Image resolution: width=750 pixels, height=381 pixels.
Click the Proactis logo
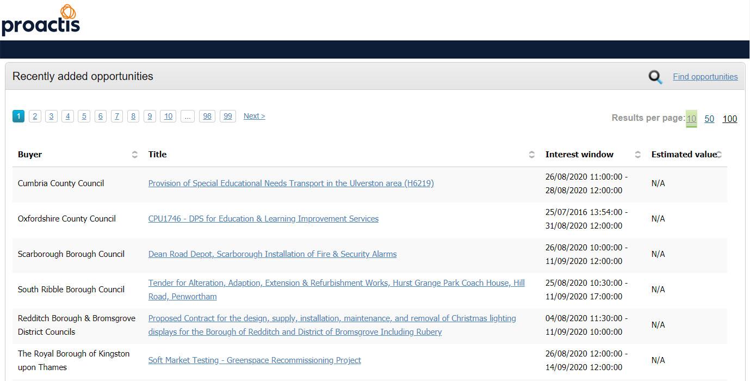point(41,20)
